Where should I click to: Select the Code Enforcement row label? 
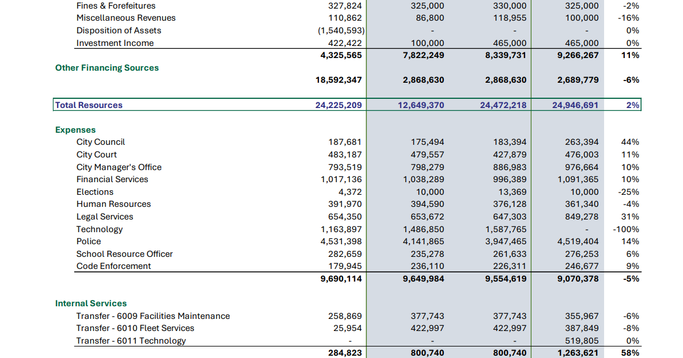(x=113, y=266)
